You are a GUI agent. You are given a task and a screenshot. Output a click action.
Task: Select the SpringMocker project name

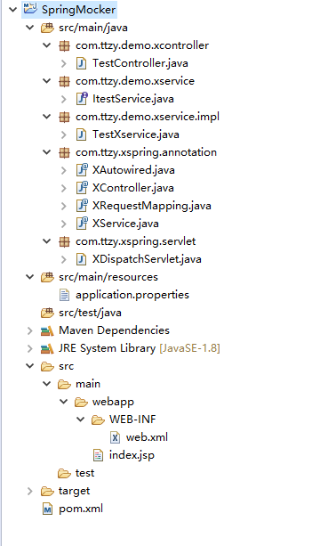78,10
